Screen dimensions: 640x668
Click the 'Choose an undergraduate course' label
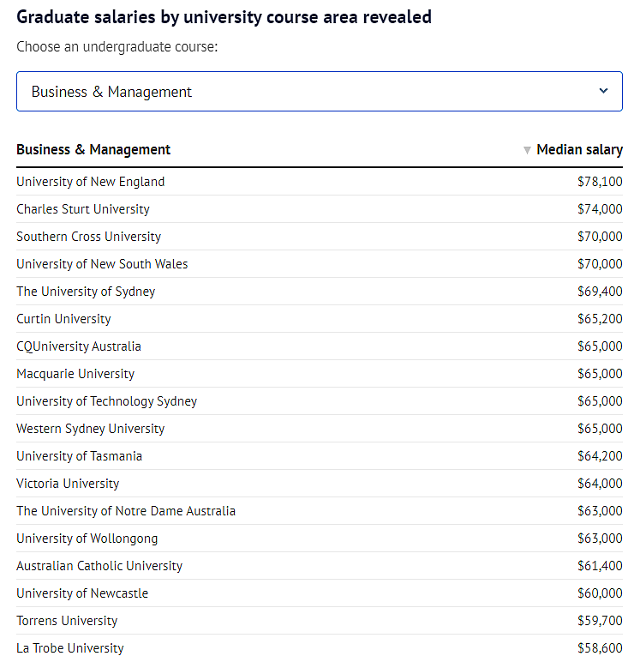coord(117,47)
